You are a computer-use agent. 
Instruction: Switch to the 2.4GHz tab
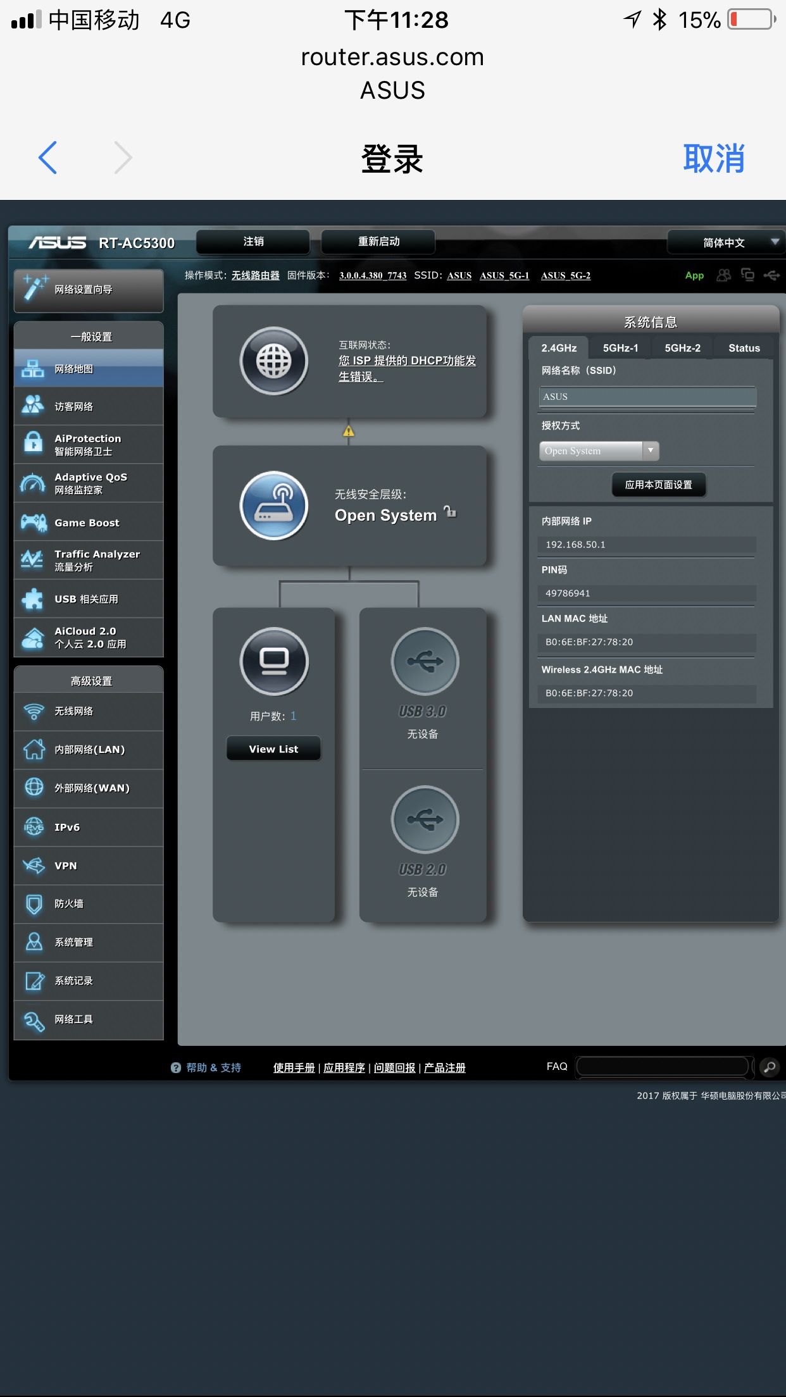[559, 348]
